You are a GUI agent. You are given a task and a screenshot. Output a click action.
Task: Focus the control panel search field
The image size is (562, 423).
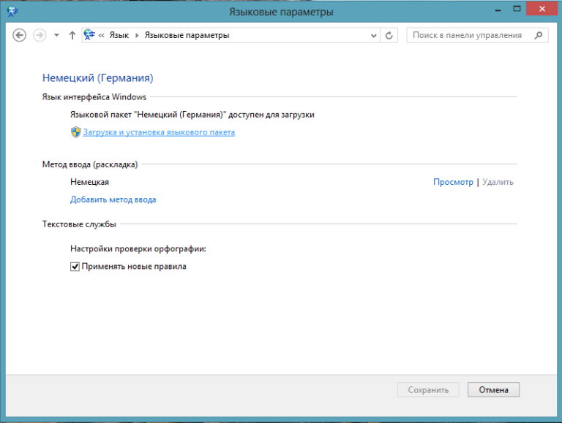point(477,35)
